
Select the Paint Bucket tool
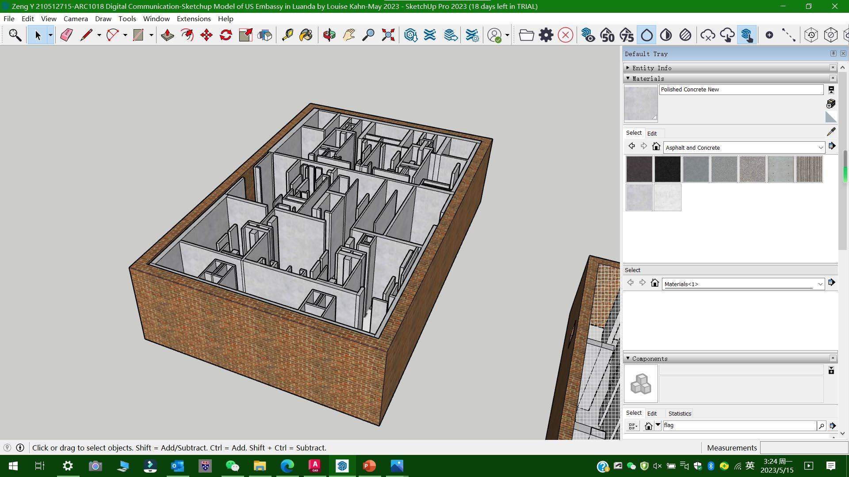pos(306,35)
